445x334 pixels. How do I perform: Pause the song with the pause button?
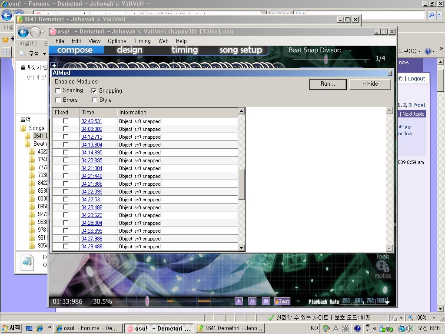(252, 301)
